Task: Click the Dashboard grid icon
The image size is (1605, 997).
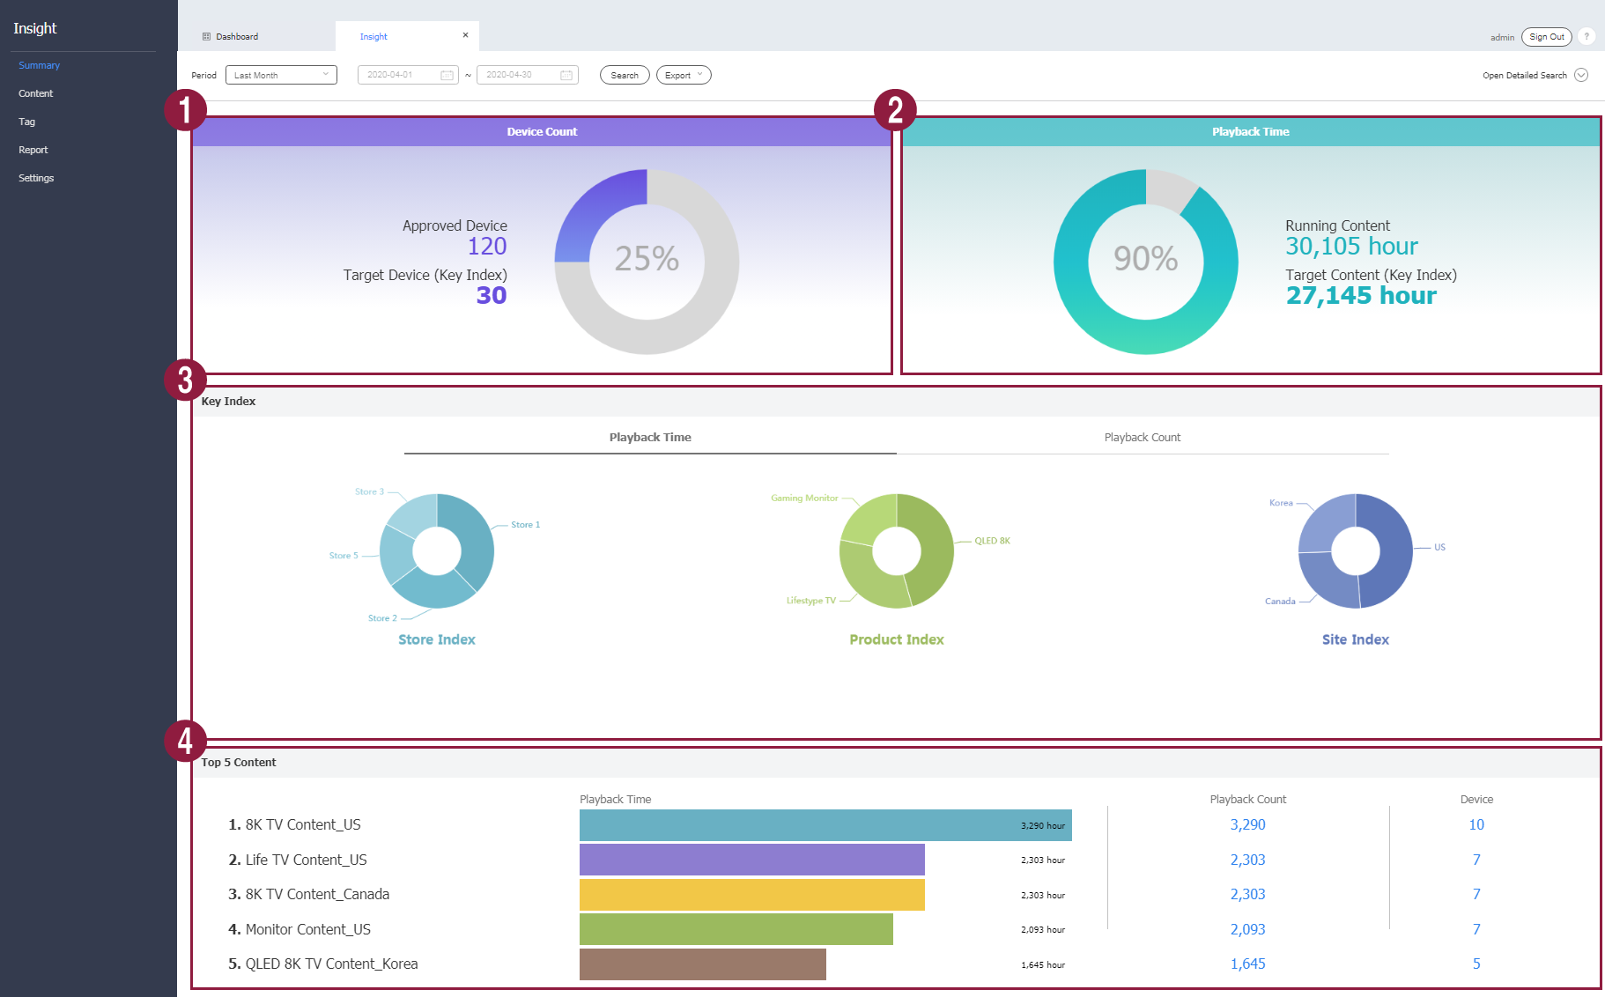Action: (206, 37)
